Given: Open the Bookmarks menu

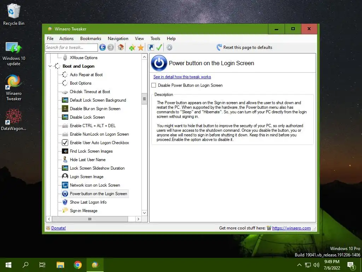Looking at the screenshot, I should click(90, 38).
